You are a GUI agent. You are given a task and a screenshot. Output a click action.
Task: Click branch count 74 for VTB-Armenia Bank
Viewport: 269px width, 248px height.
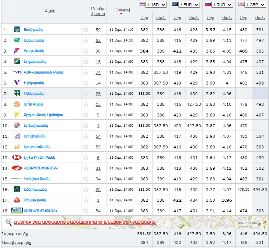click(98, 72)
